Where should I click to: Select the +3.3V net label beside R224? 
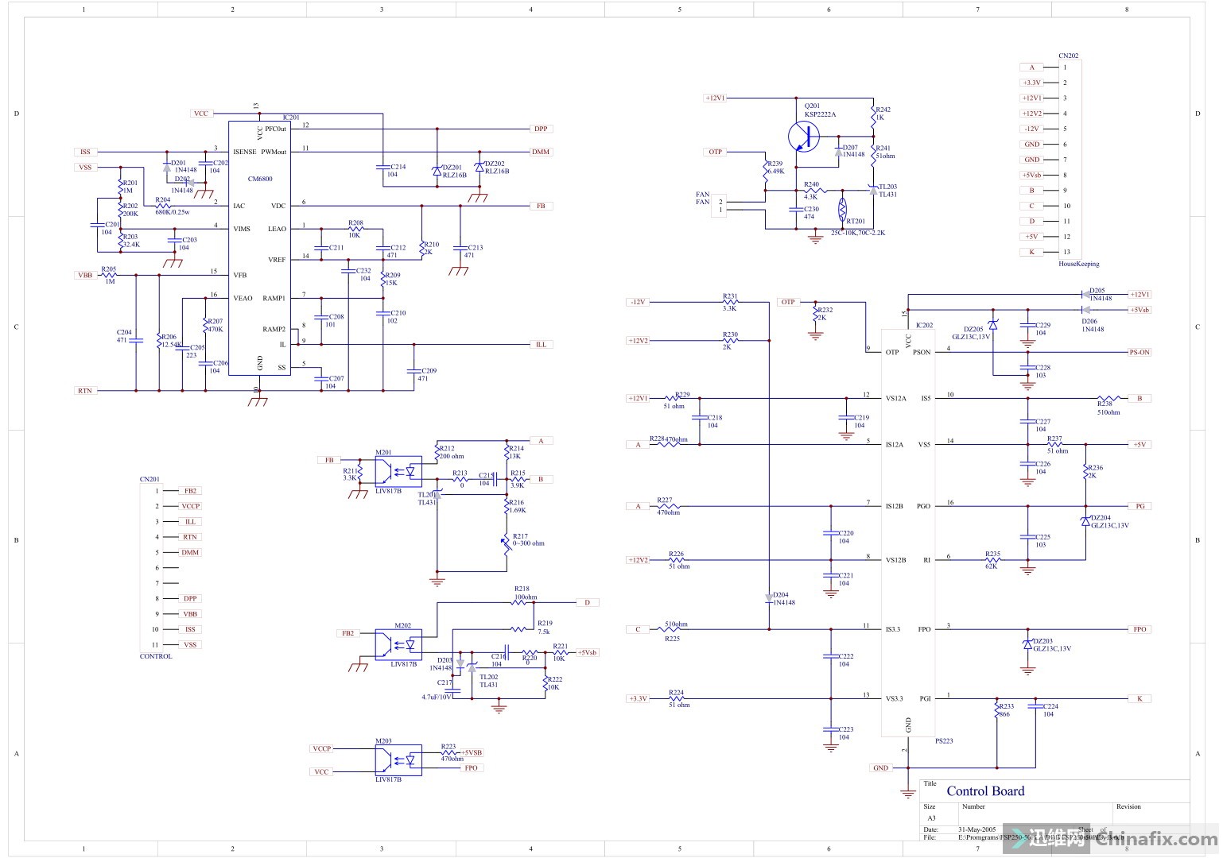(638, 699)
